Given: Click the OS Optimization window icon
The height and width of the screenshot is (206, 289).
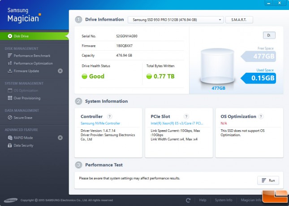Looking at the screenshot, I should pos(10,91).
